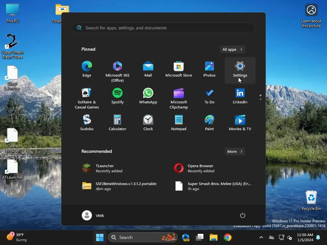Open Microsoft Store

coord(179,70)
